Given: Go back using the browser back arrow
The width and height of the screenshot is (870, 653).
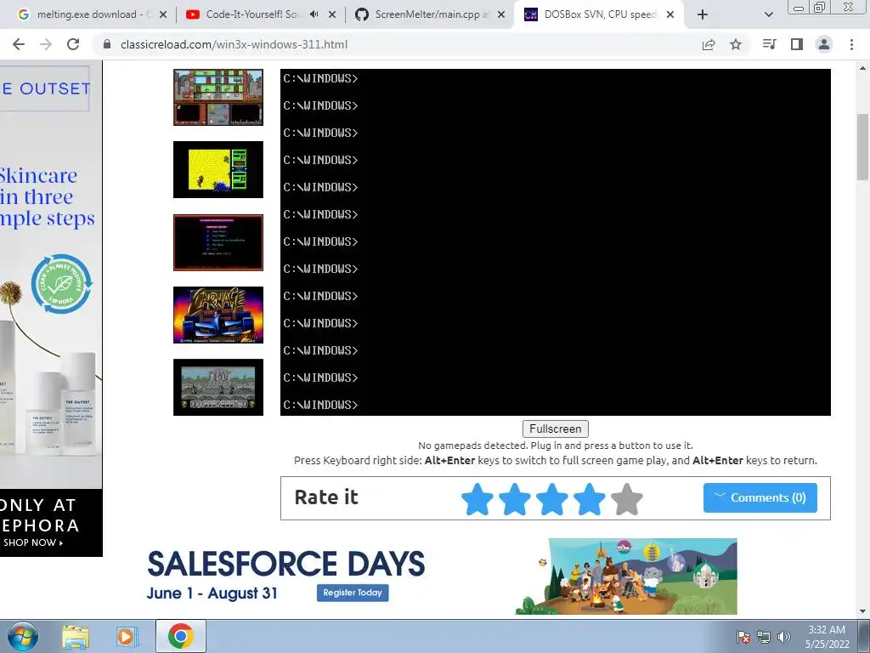Looking at the screenshot, I should click(19, 44).
